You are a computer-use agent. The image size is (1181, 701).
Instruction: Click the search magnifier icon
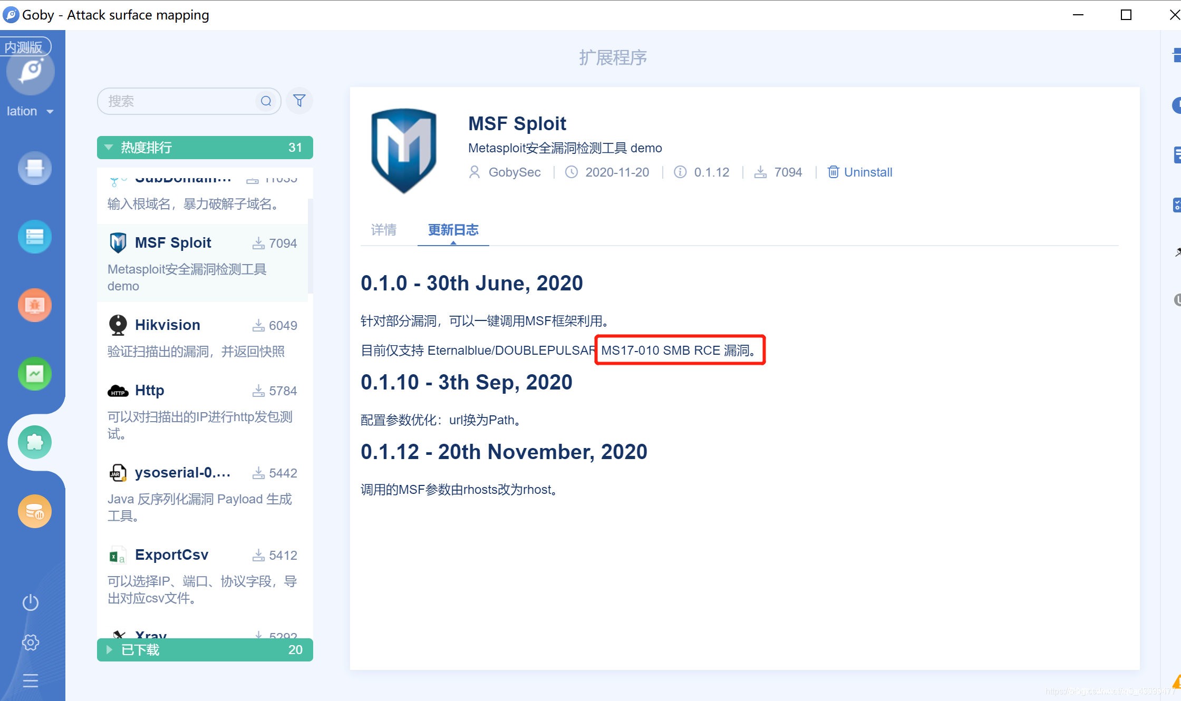coord(266,101)
